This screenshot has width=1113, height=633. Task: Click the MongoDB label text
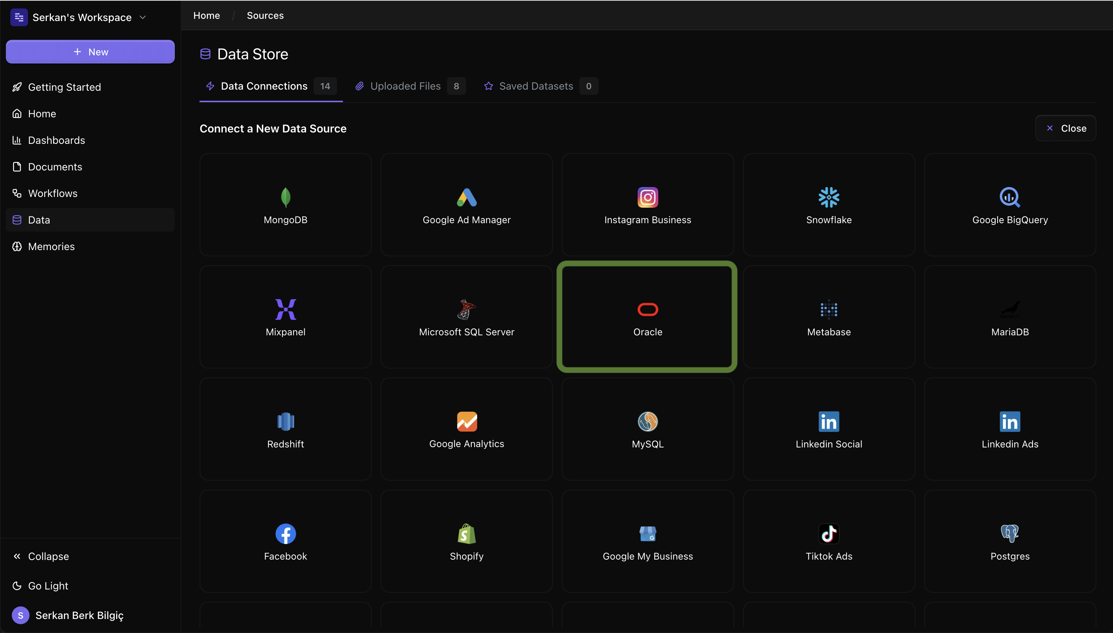285,219
